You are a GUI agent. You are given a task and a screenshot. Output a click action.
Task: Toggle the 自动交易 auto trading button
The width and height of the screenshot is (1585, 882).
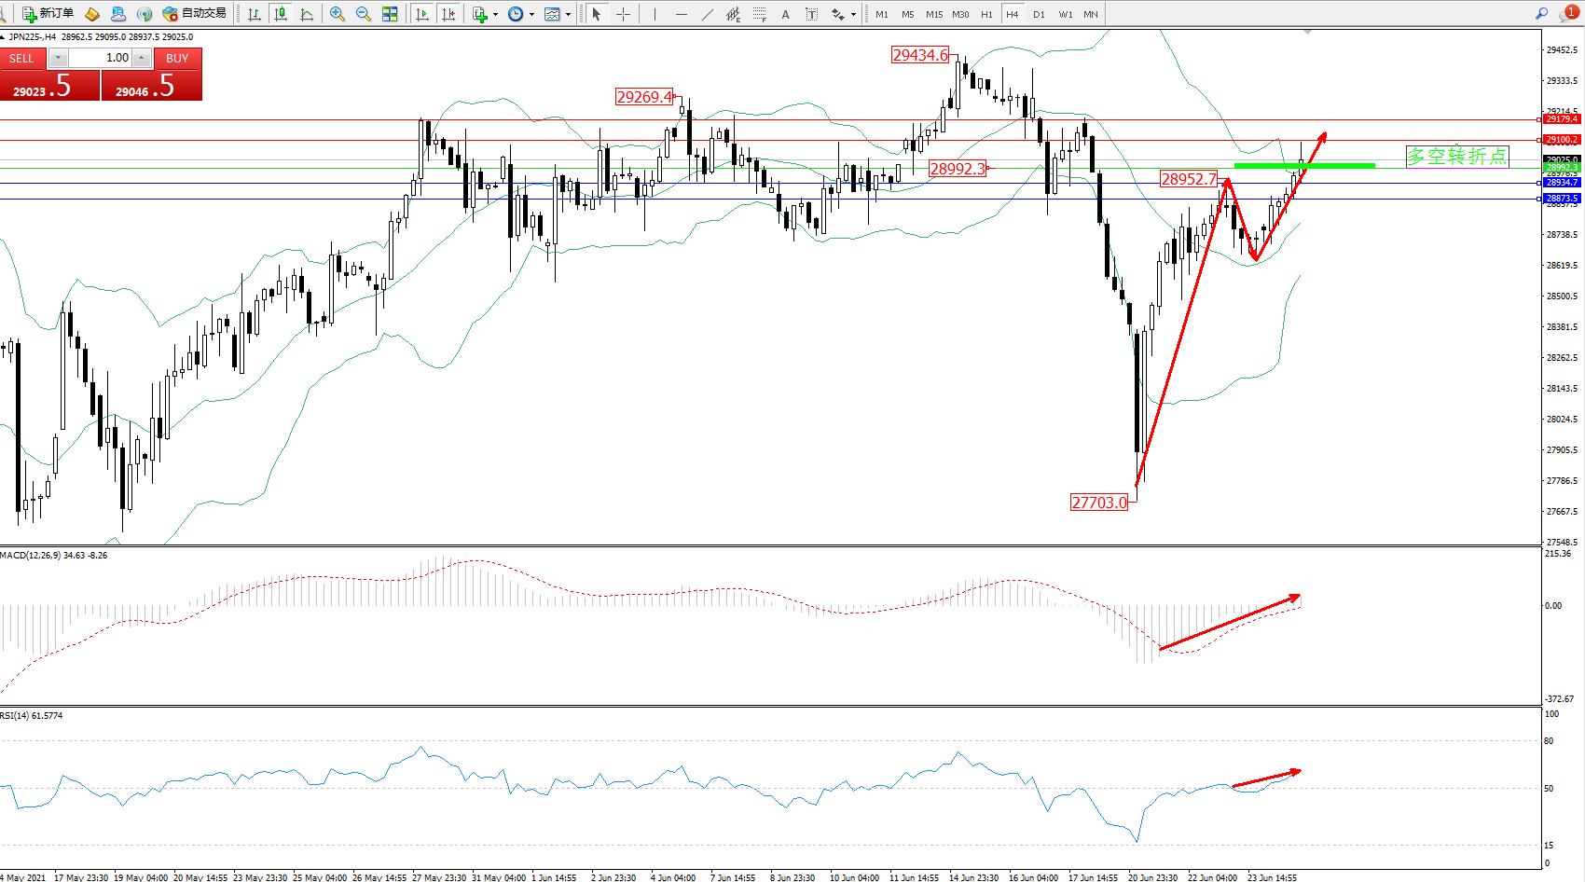(x=194, y=13)
